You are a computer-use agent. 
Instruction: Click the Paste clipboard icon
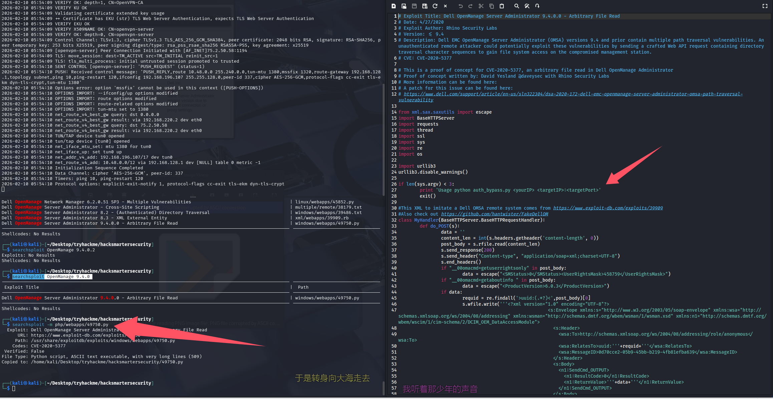tap(502, 6)
